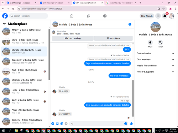
Task: Click Mariela's avatar beside 4329994019 message
Action: point(54,114)
